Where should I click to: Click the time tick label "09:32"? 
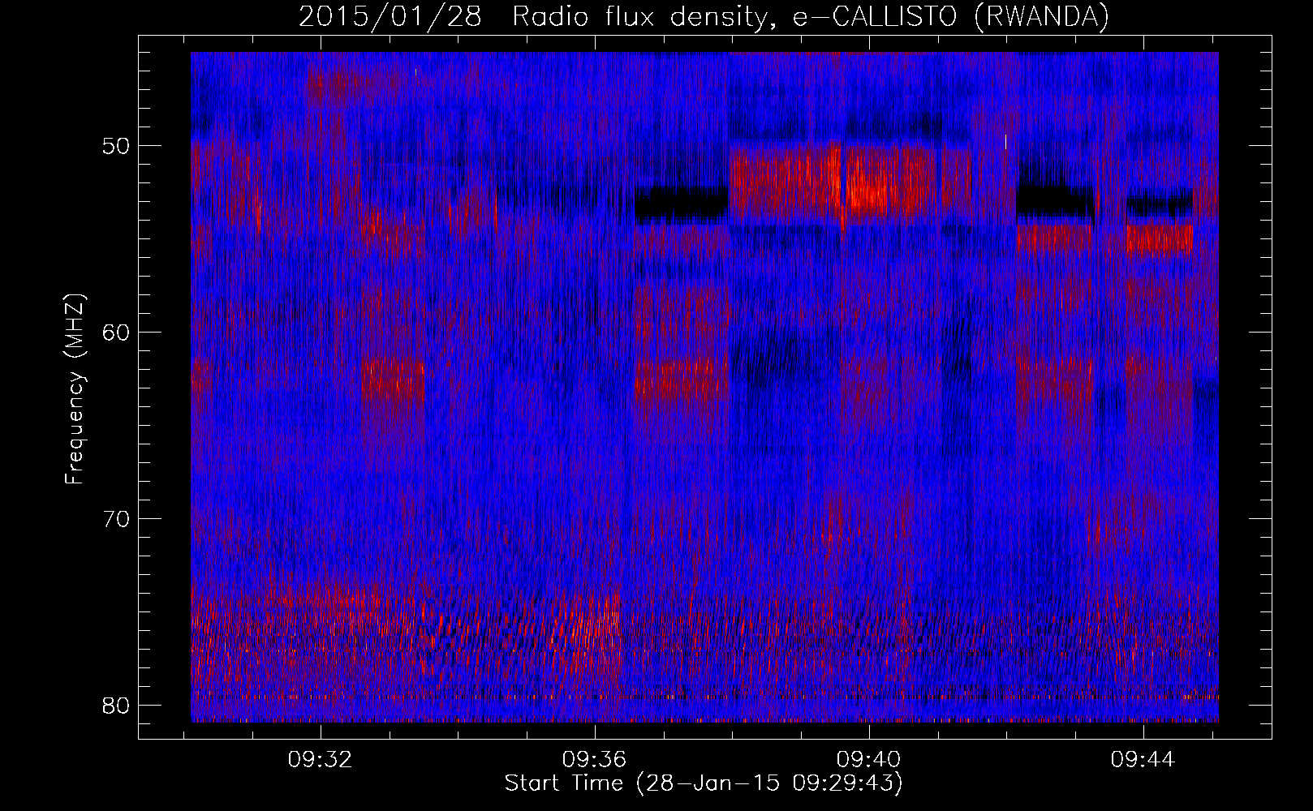(321, 760)
